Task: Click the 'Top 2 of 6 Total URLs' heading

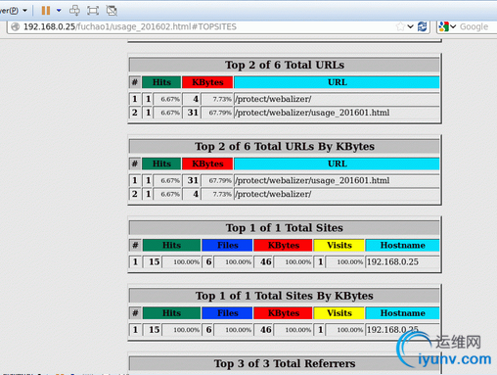Action: (x=285, y=65)
